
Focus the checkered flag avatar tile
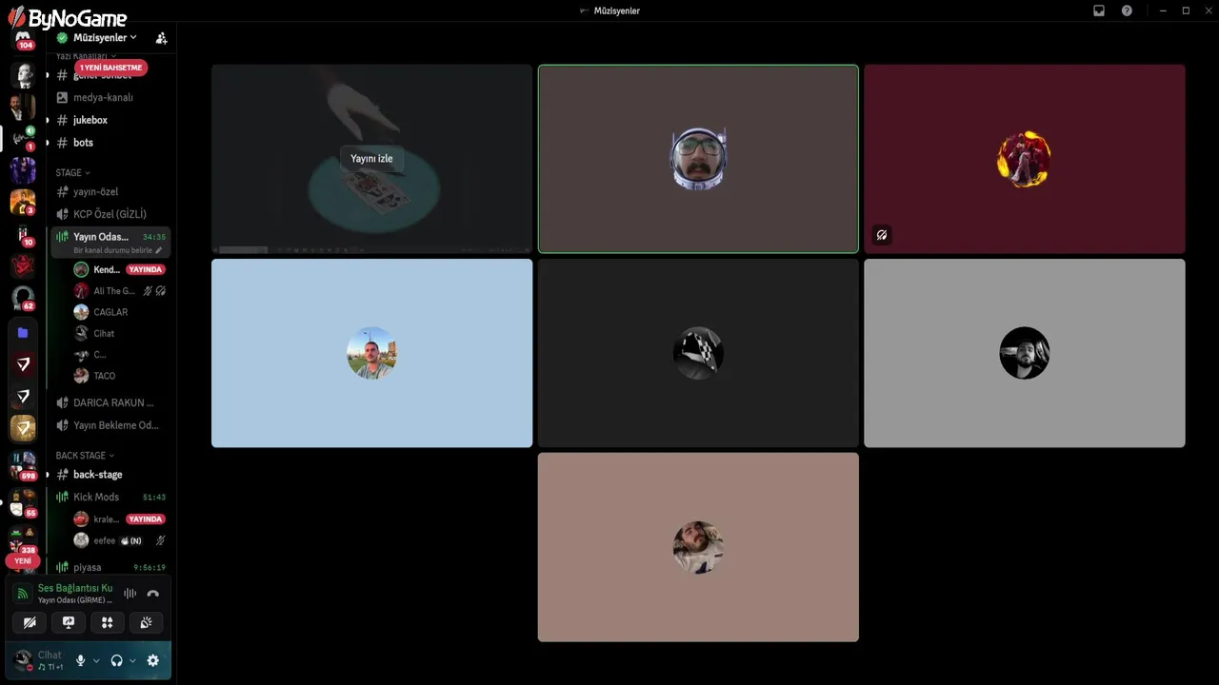pos(698,353)
